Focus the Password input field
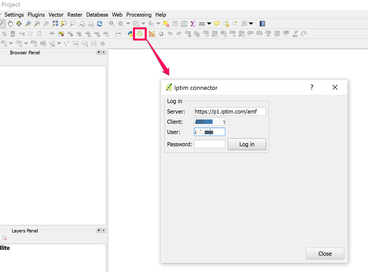 click(x=209, y=144)
